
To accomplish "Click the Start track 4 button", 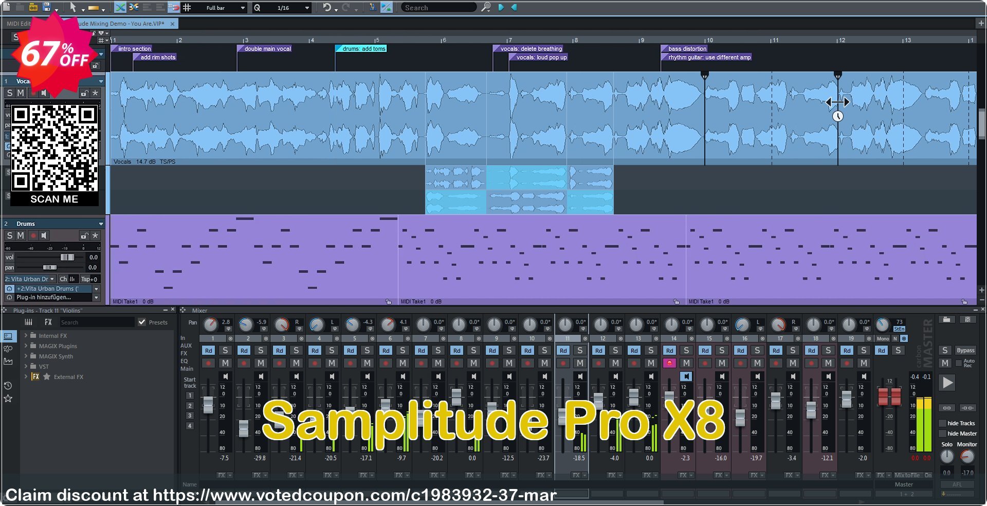I will 190,426.
